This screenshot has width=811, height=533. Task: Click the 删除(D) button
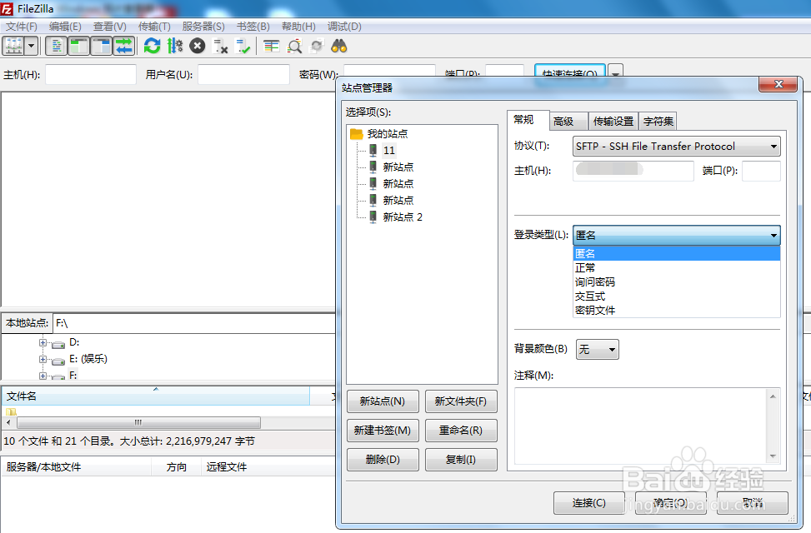point(383,459)
